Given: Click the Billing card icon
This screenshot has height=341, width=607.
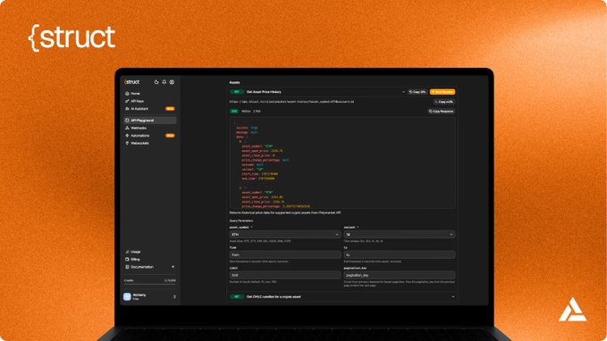Looking at the screenshot, I should pyautogui.click(x=127, y=260).
